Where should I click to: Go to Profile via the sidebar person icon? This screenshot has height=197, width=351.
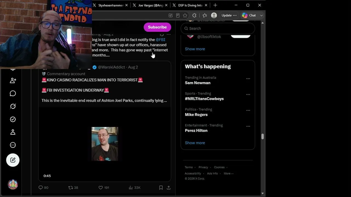pyautogui.click(x=13, y=132)
